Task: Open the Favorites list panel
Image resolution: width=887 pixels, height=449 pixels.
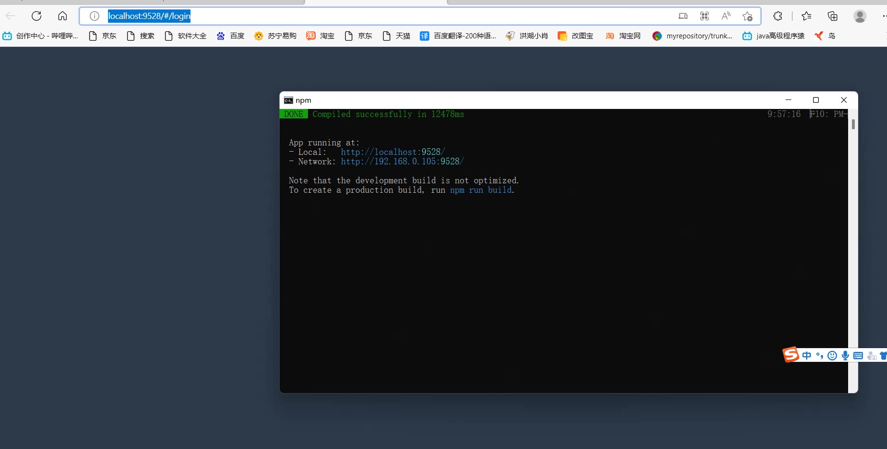Action: click(806, 16)
